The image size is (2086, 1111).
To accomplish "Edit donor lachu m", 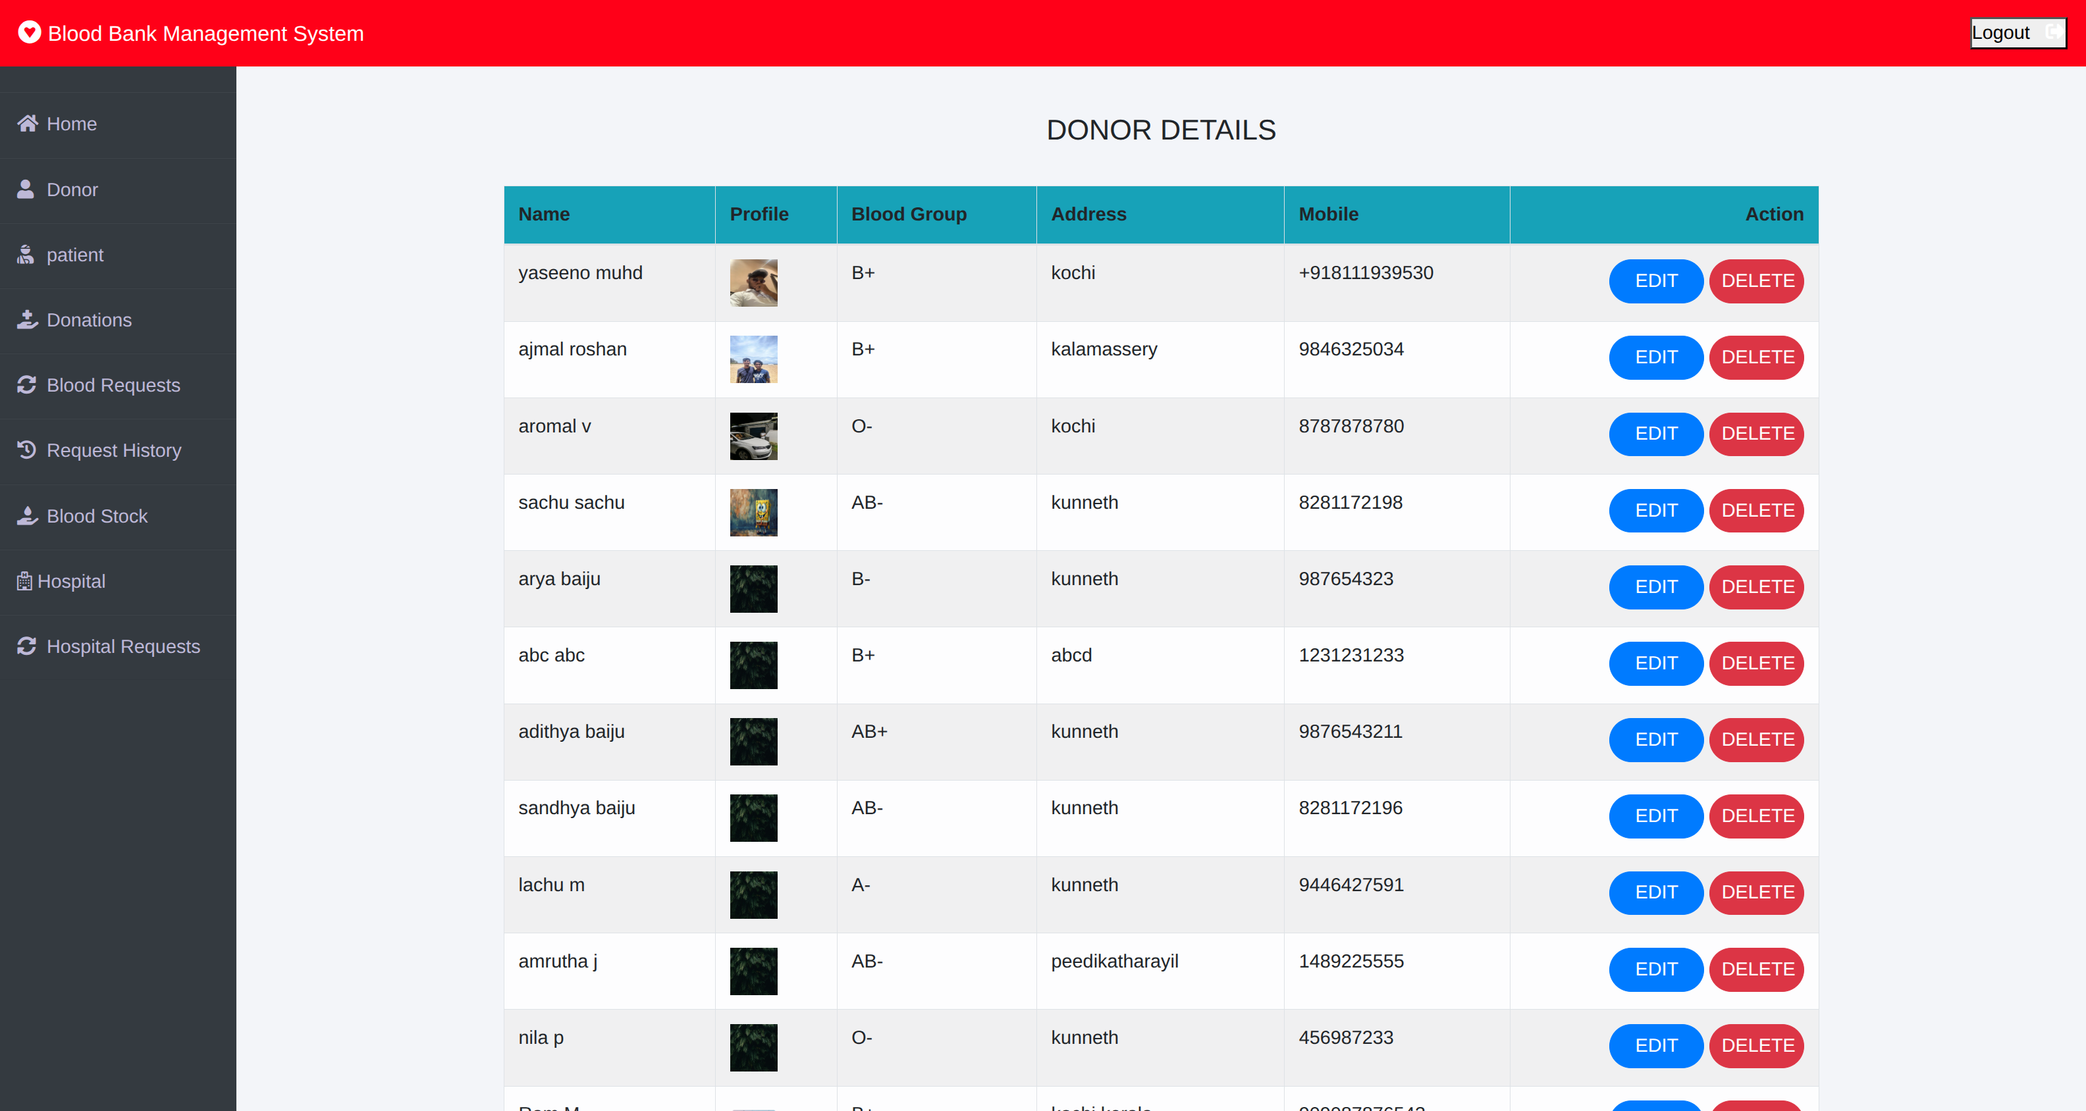I will 1656,892.
